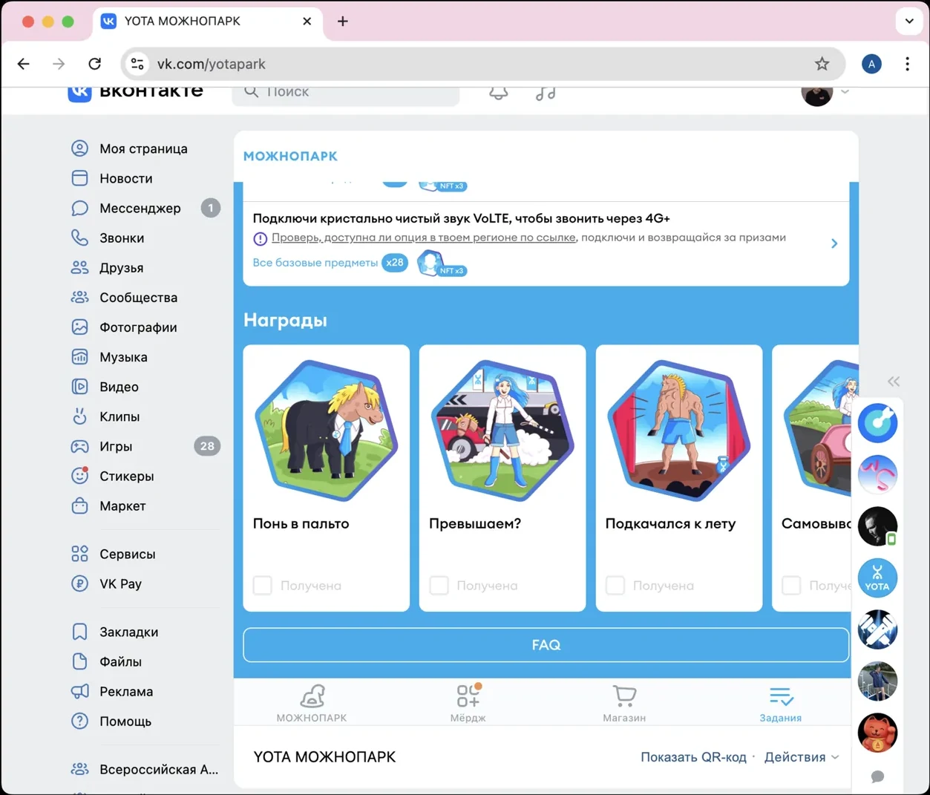
Task: Open Звонки phone icon
Action: (79, 238)
